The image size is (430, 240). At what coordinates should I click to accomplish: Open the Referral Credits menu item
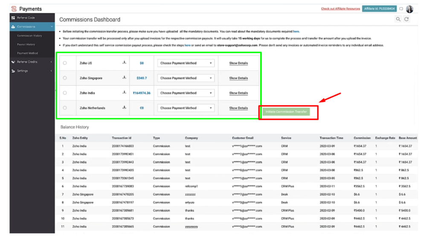[x=27, y=62]
